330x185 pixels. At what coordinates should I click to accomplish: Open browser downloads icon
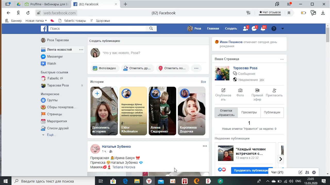coord(323,13)
